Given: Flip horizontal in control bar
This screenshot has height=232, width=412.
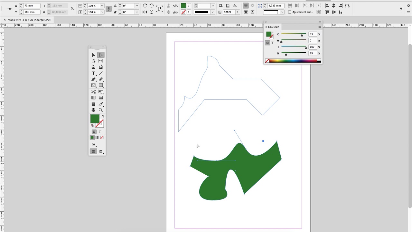Looking at the screenshot, I should [x=145, y=12].
